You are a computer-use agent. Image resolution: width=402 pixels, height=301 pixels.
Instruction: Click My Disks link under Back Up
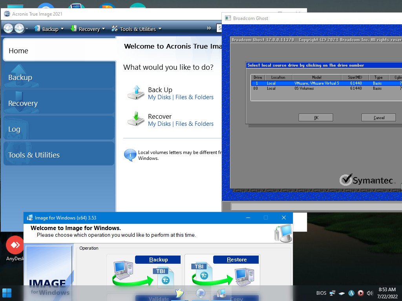point(159,97)
